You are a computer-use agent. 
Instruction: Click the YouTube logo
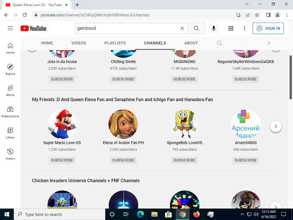click(33, 28)
